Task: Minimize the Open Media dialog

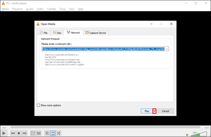Action: [x=151, y=24]
